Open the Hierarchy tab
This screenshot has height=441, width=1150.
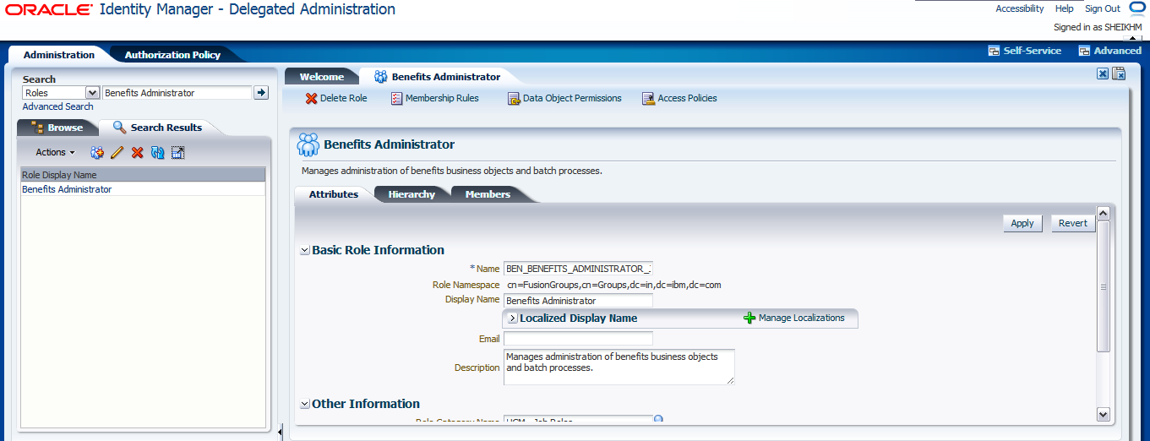tap(411, 194)
